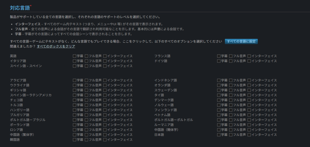
Task: Toggle インターフェイス for ポルトガル語－ブラジル
Action: coord(105,120)
